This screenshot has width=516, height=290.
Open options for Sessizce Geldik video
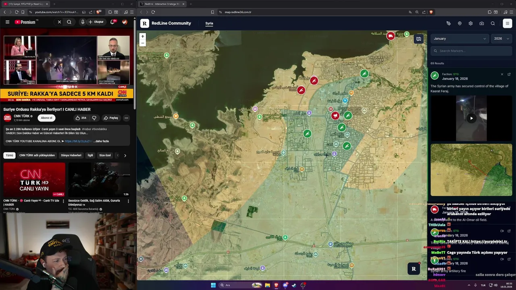(128, 201)
